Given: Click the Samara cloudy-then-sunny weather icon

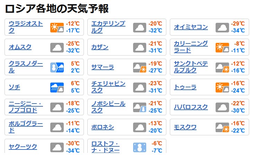Looking at the screenshot, I should 139,67.
